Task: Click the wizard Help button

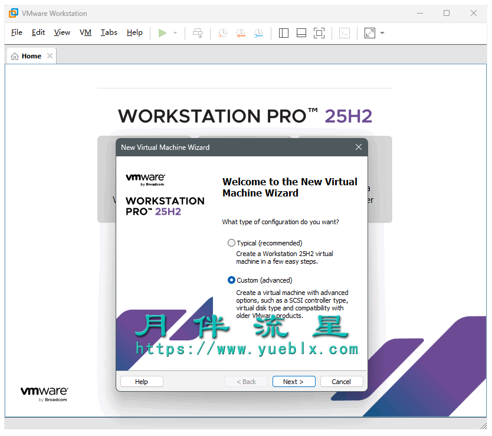Action: pos(142,382)
